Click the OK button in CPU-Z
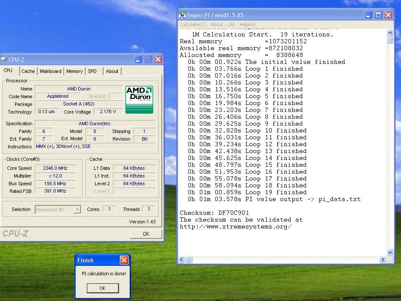Screen dimensions: 401x301 coord(146,234)
